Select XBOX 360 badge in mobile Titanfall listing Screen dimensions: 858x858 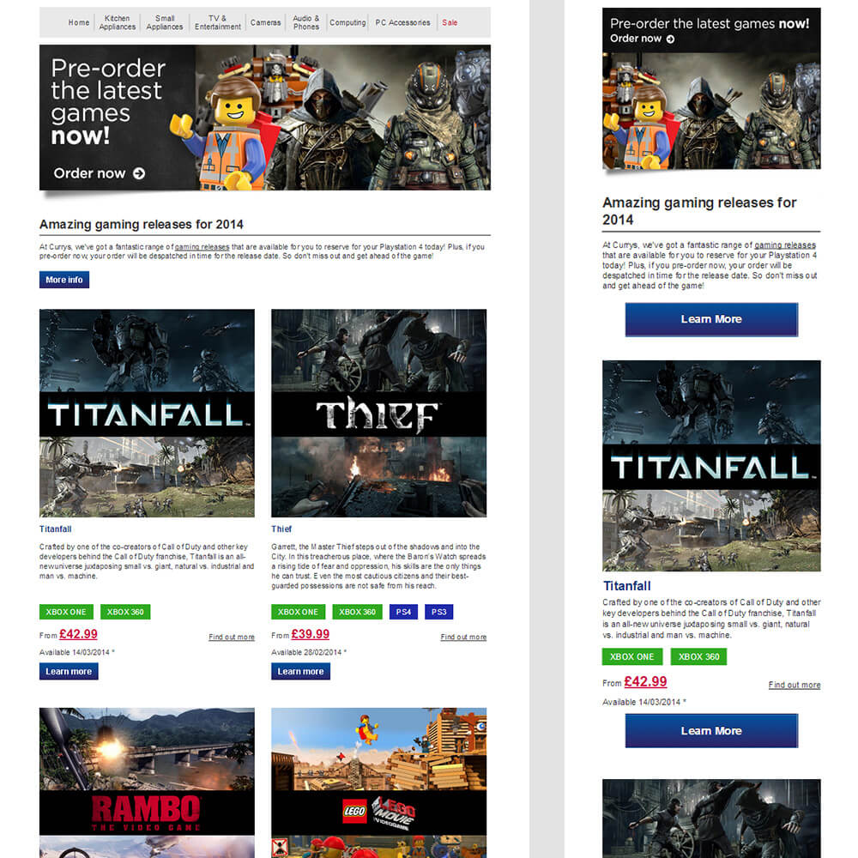pyautogui.click(x=698, y=656)
